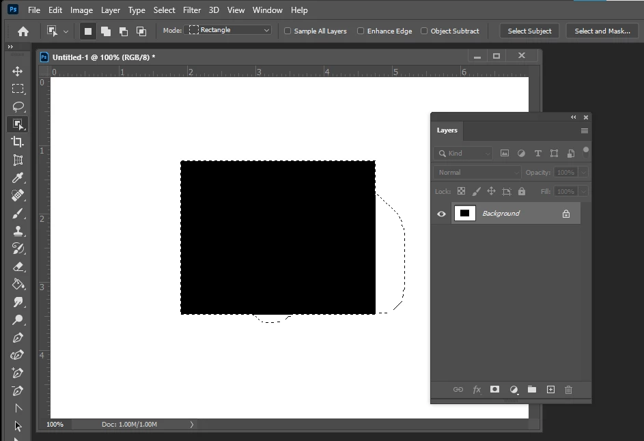
Task: Create a new layer
Action: 550,390
